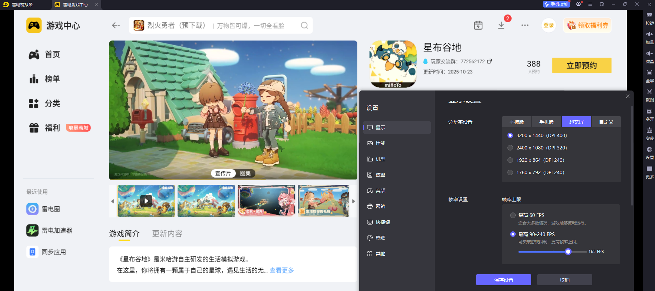Screen dimensions: 655x291
Task: Open 雷电圈 from recently used
Action: pos(44,209)
